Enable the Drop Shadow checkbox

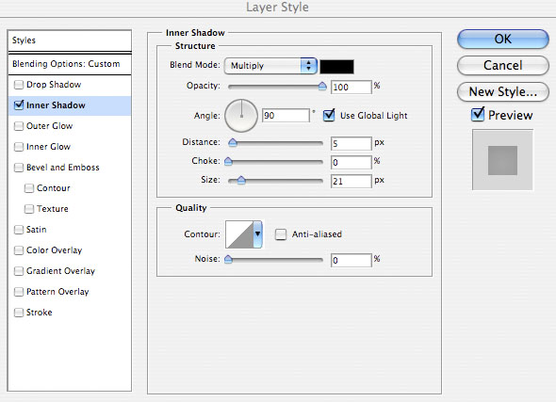coord(19,85)
